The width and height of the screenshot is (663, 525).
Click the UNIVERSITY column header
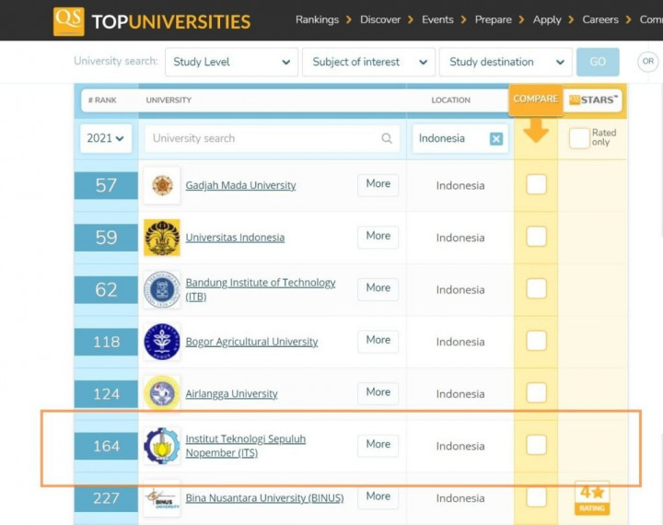pos(169,100)
